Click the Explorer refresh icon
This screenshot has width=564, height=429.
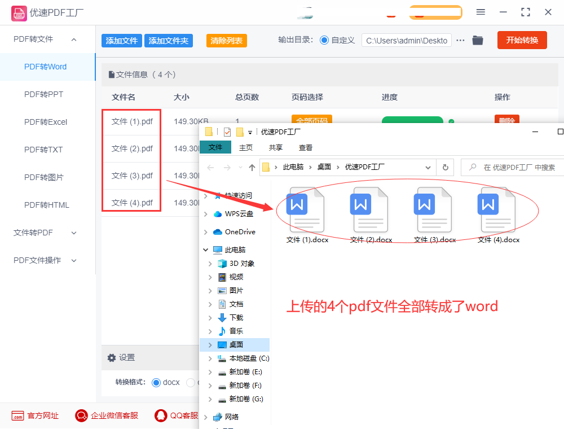click(446, 167)
